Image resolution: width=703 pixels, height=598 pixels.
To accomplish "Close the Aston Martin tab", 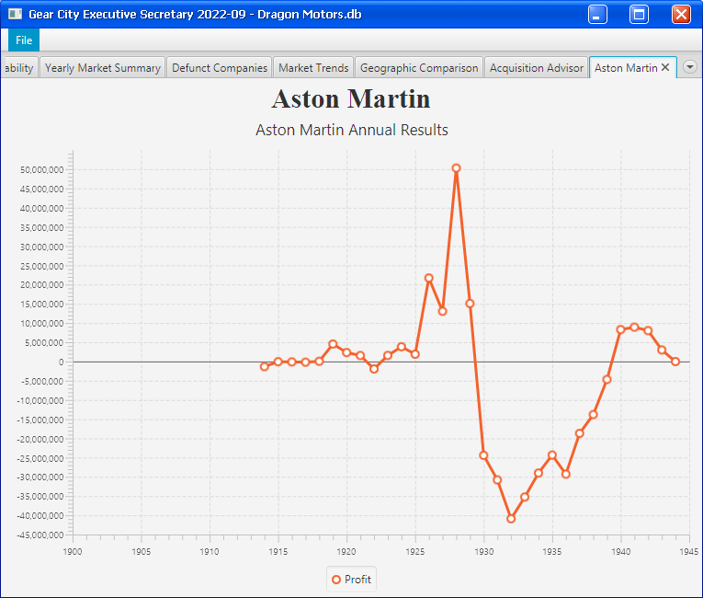I will pos(665,67).
